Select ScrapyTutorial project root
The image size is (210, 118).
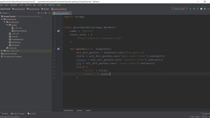coord(10,16)
